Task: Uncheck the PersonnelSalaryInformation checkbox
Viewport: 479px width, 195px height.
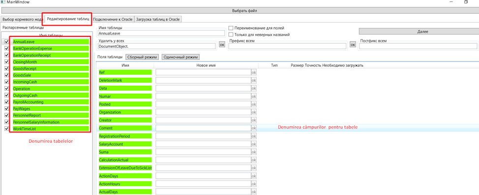Action: tap(7, 122)
